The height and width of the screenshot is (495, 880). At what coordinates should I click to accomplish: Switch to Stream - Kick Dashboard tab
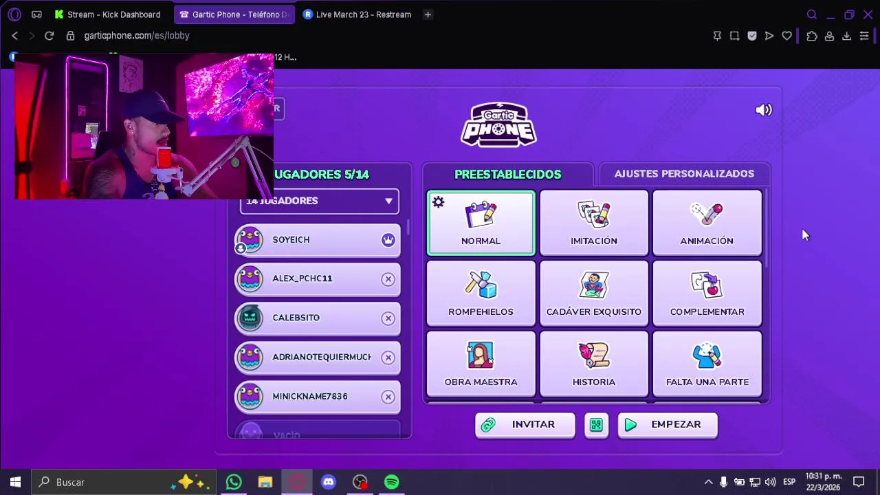(x=108, y=14)
